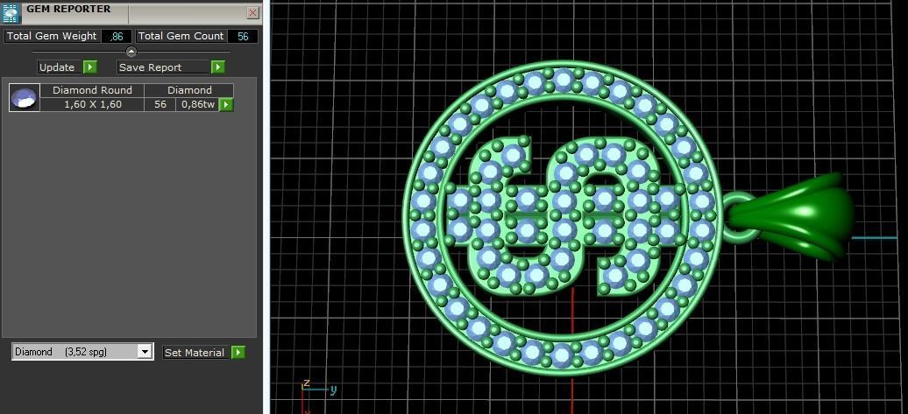Click the Save Report button label
This screenshot has width=908, height=414.
(x=163, y=67)
